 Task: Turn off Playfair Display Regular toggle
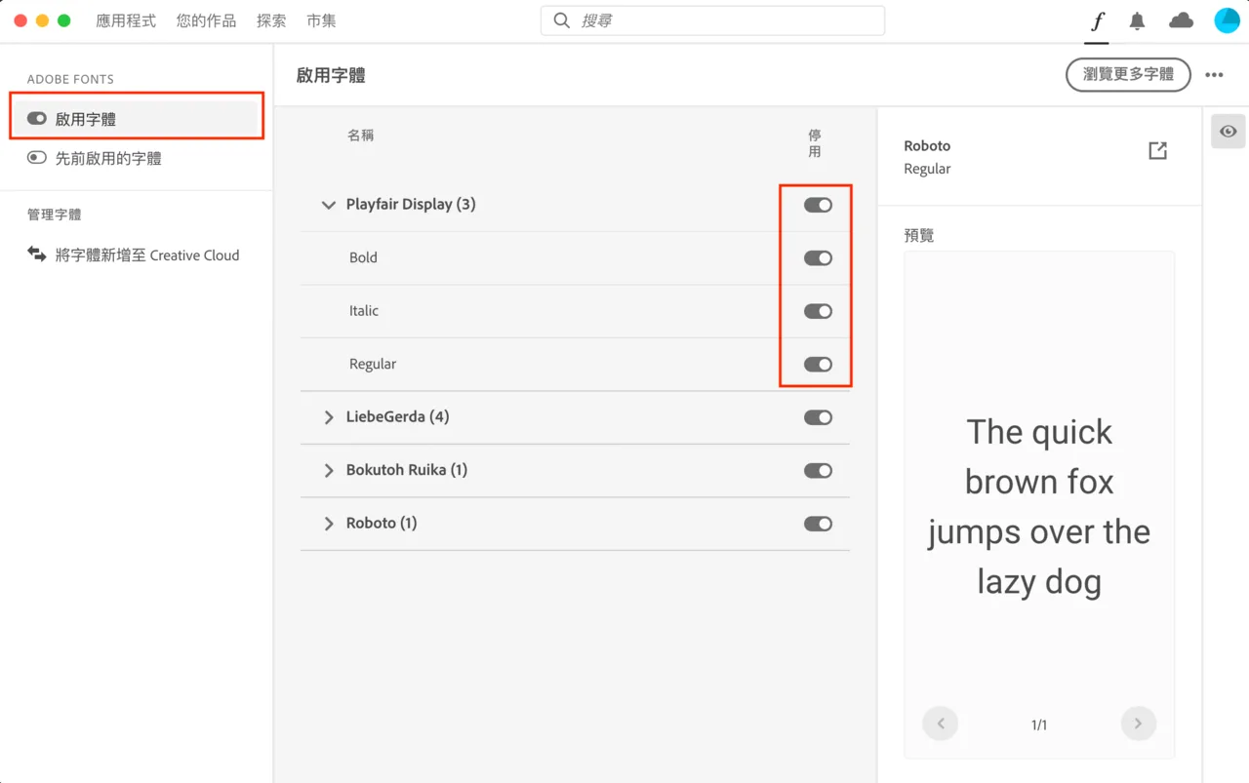click(x=818, y=365)
